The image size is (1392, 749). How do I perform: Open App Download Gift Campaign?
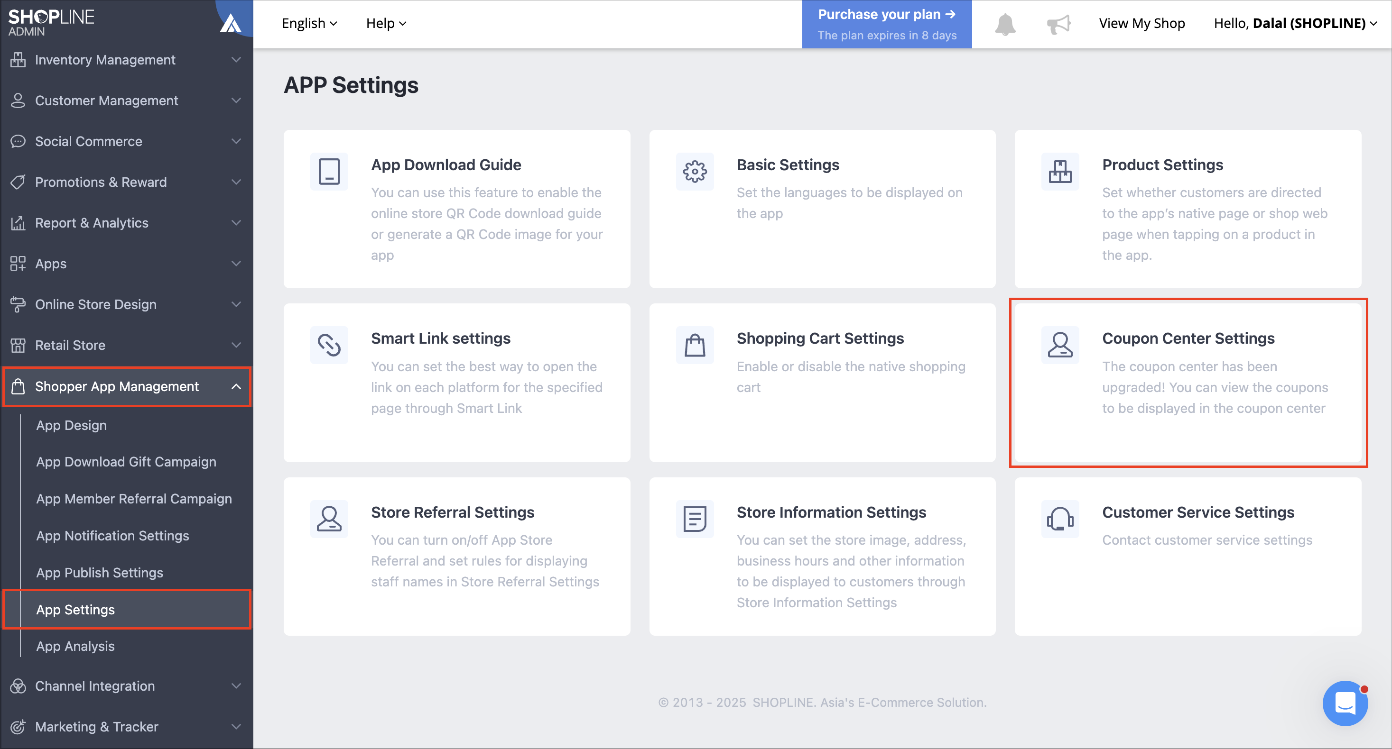(126, 462)
